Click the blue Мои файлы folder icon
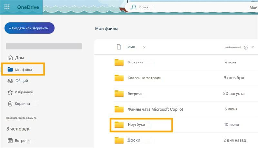The height and width of the screenshot is (148, 258). point(10,69)
